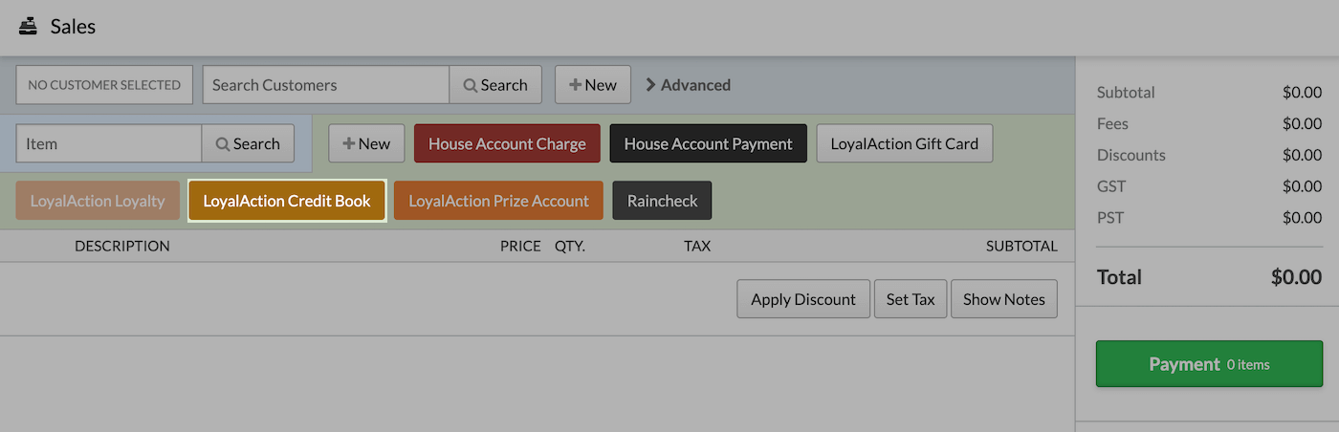1339x432 pixels.
Task: Click the Apply Discount button
Action: point(803,299)
